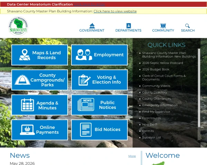The height and width of the screenshot is (165, 207).
Task: Open the Community Videos quick link
Action: 156,86
